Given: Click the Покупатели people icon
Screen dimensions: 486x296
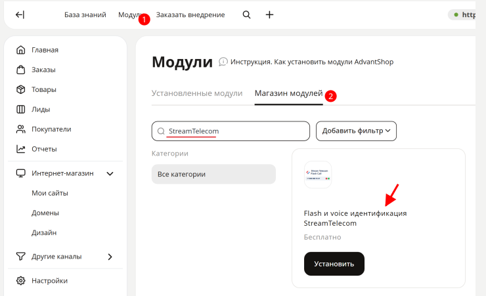Looking at the screenshot, I should (21, 129).
